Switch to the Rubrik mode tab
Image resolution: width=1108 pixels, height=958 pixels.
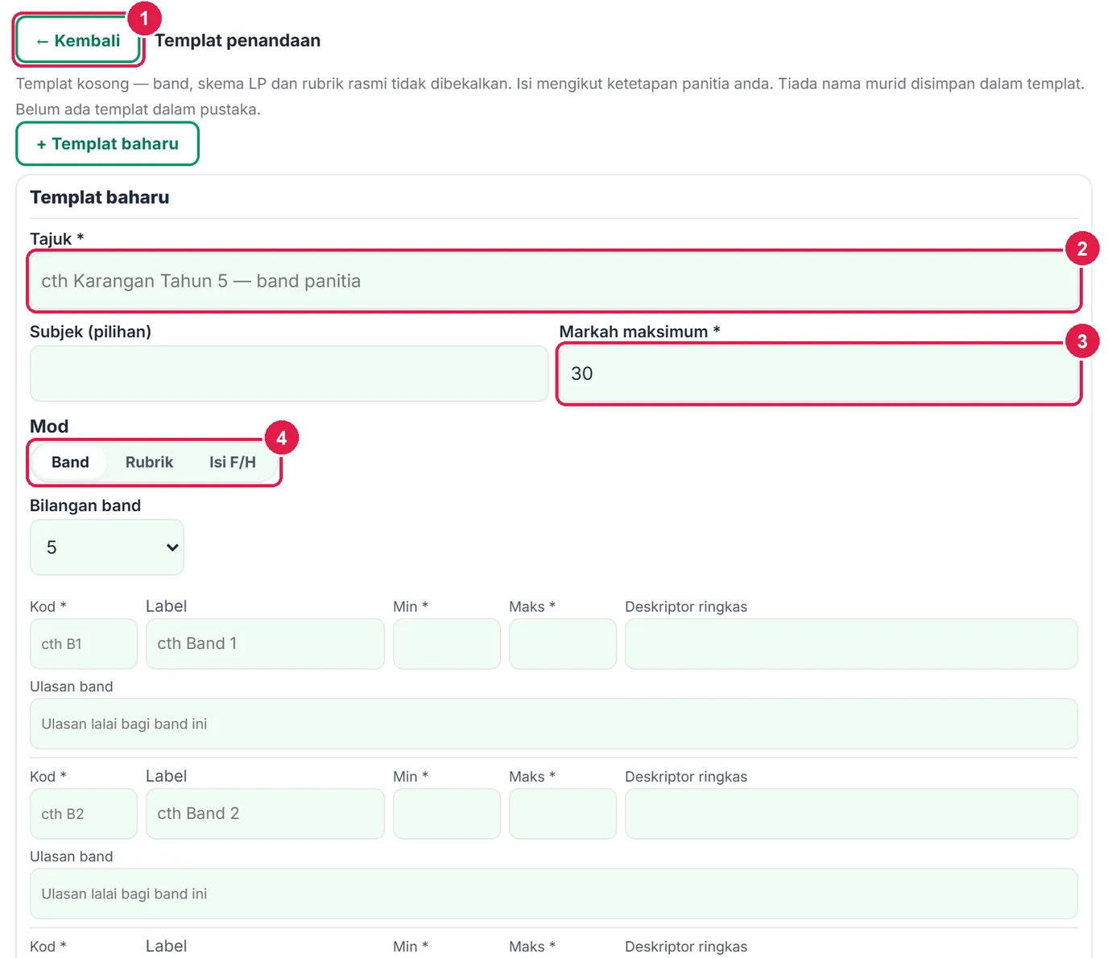pos(149,462)
